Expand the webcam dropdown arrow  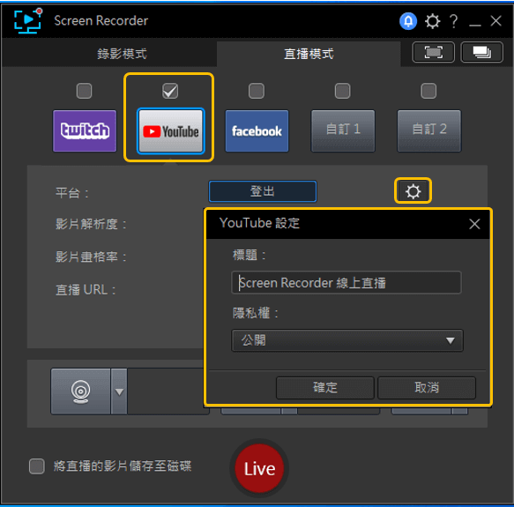pos(119,391)
